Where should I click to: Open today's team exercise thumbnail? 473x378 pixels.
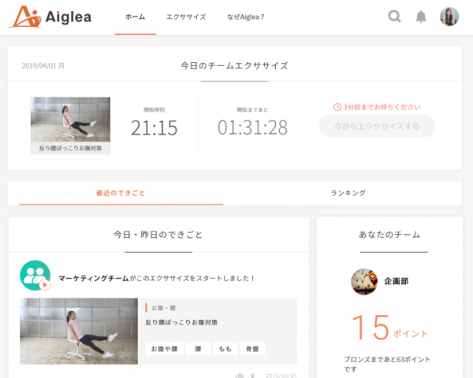point(70,120)
